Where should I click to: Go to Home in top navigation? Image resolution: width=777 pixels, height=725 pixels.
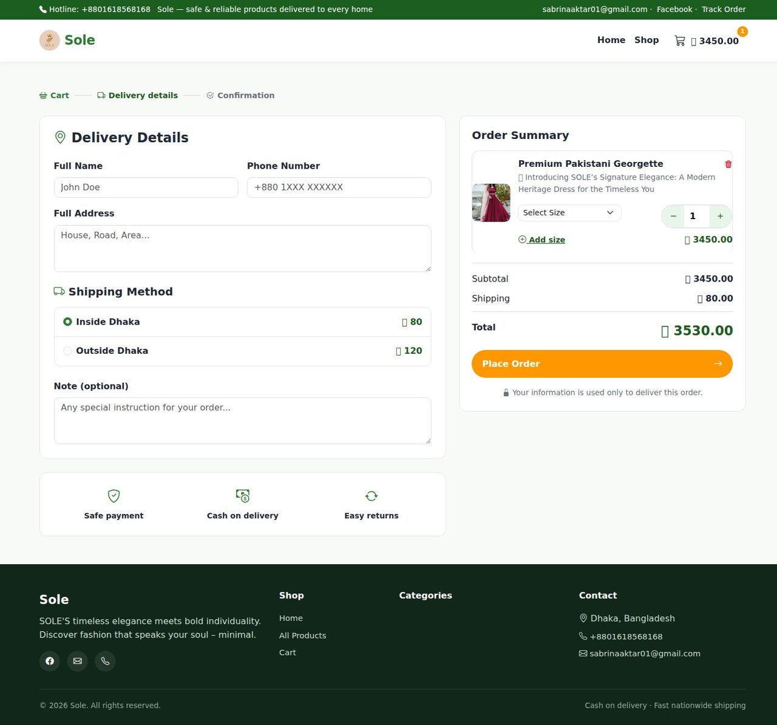click(611, 40)
